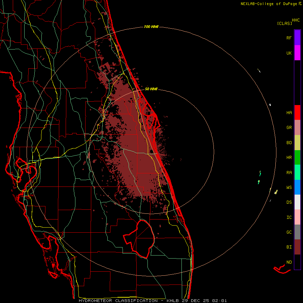Click the 02:01 timestamp in caption
Screen dimensions: 303x303
click(219, 301)
